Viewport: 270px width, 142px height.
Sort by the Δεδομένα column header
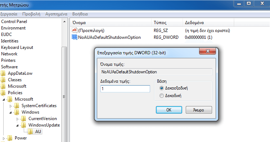point(208,23)
